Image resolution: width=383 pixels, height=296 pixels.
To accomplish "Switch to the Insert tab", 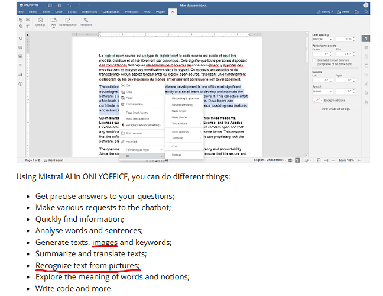I will [x=46, y=12].
